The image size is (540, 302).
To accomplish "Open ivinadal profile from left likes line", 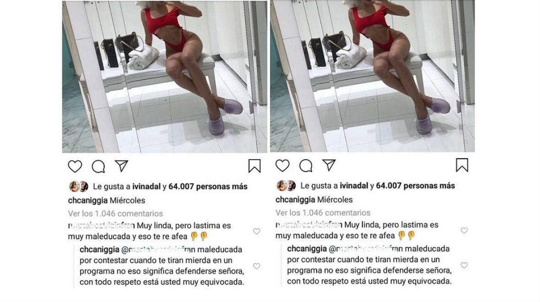I will point(146,187).
